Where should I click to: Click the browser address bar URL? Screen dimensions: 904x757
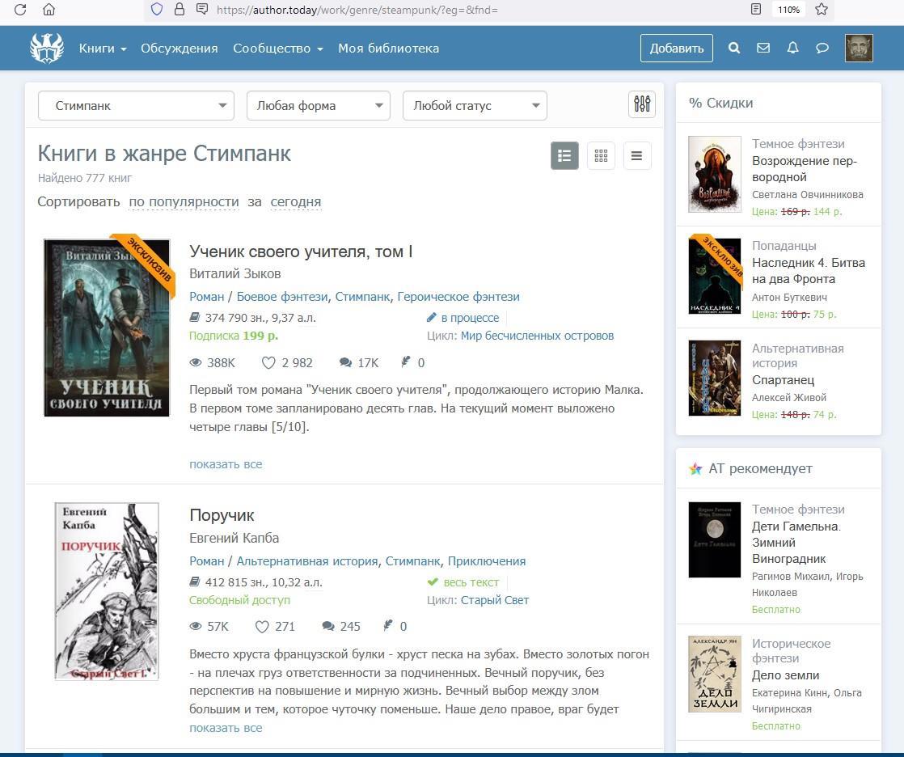[x=357, y=10]
